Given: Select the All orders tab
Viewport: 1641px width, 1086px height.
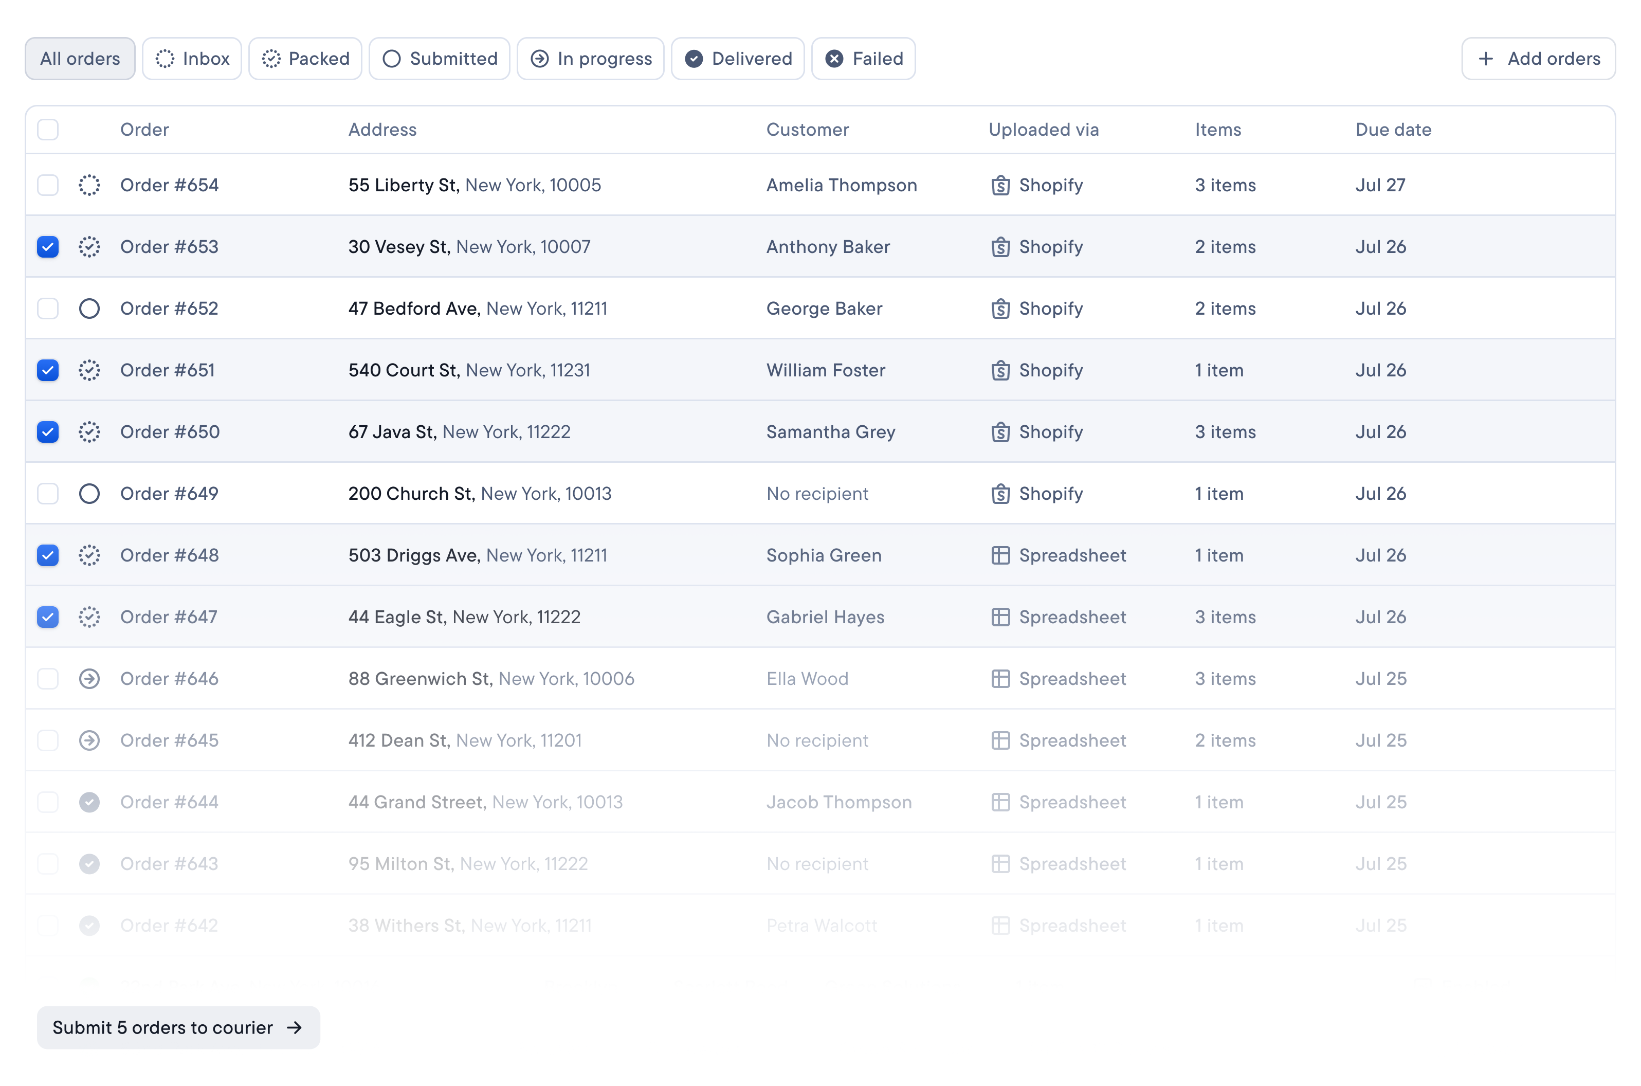Looking at the screenshot, I should (80, 58).
